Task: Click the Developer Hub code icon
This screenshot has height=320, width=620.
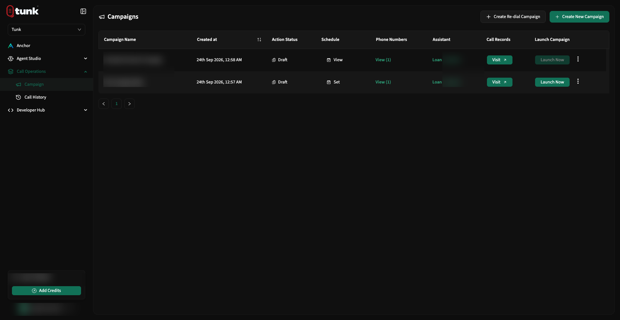Action: (x=11, y=110)
